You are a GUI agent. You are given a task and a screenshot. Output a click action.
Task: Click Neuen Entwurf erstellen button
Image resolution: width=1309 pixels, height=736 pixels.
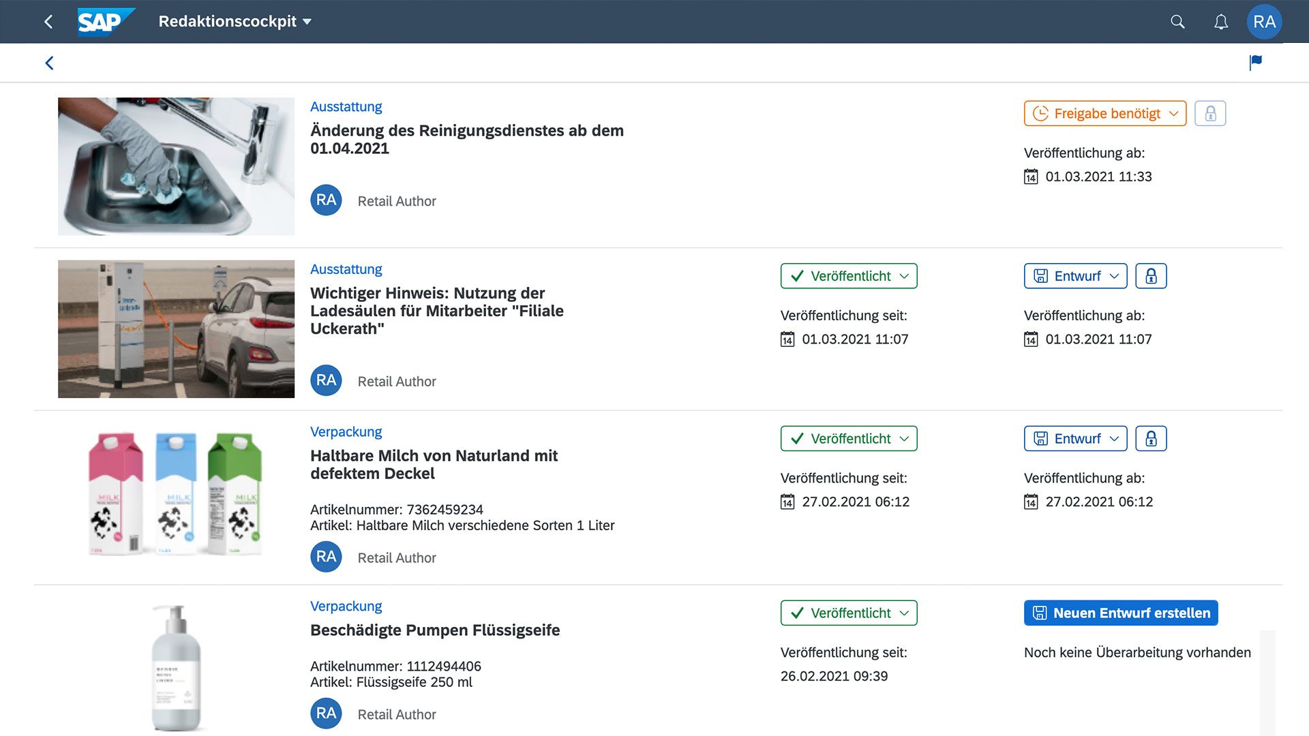pyautogui.click(x=1120, y=613)
